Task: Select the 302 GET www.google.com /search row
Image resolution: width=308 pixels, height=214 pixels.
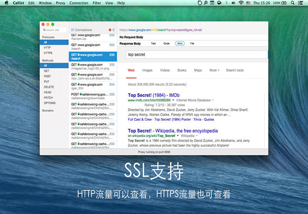Action: pyautogui.click(x=93, y=47)
